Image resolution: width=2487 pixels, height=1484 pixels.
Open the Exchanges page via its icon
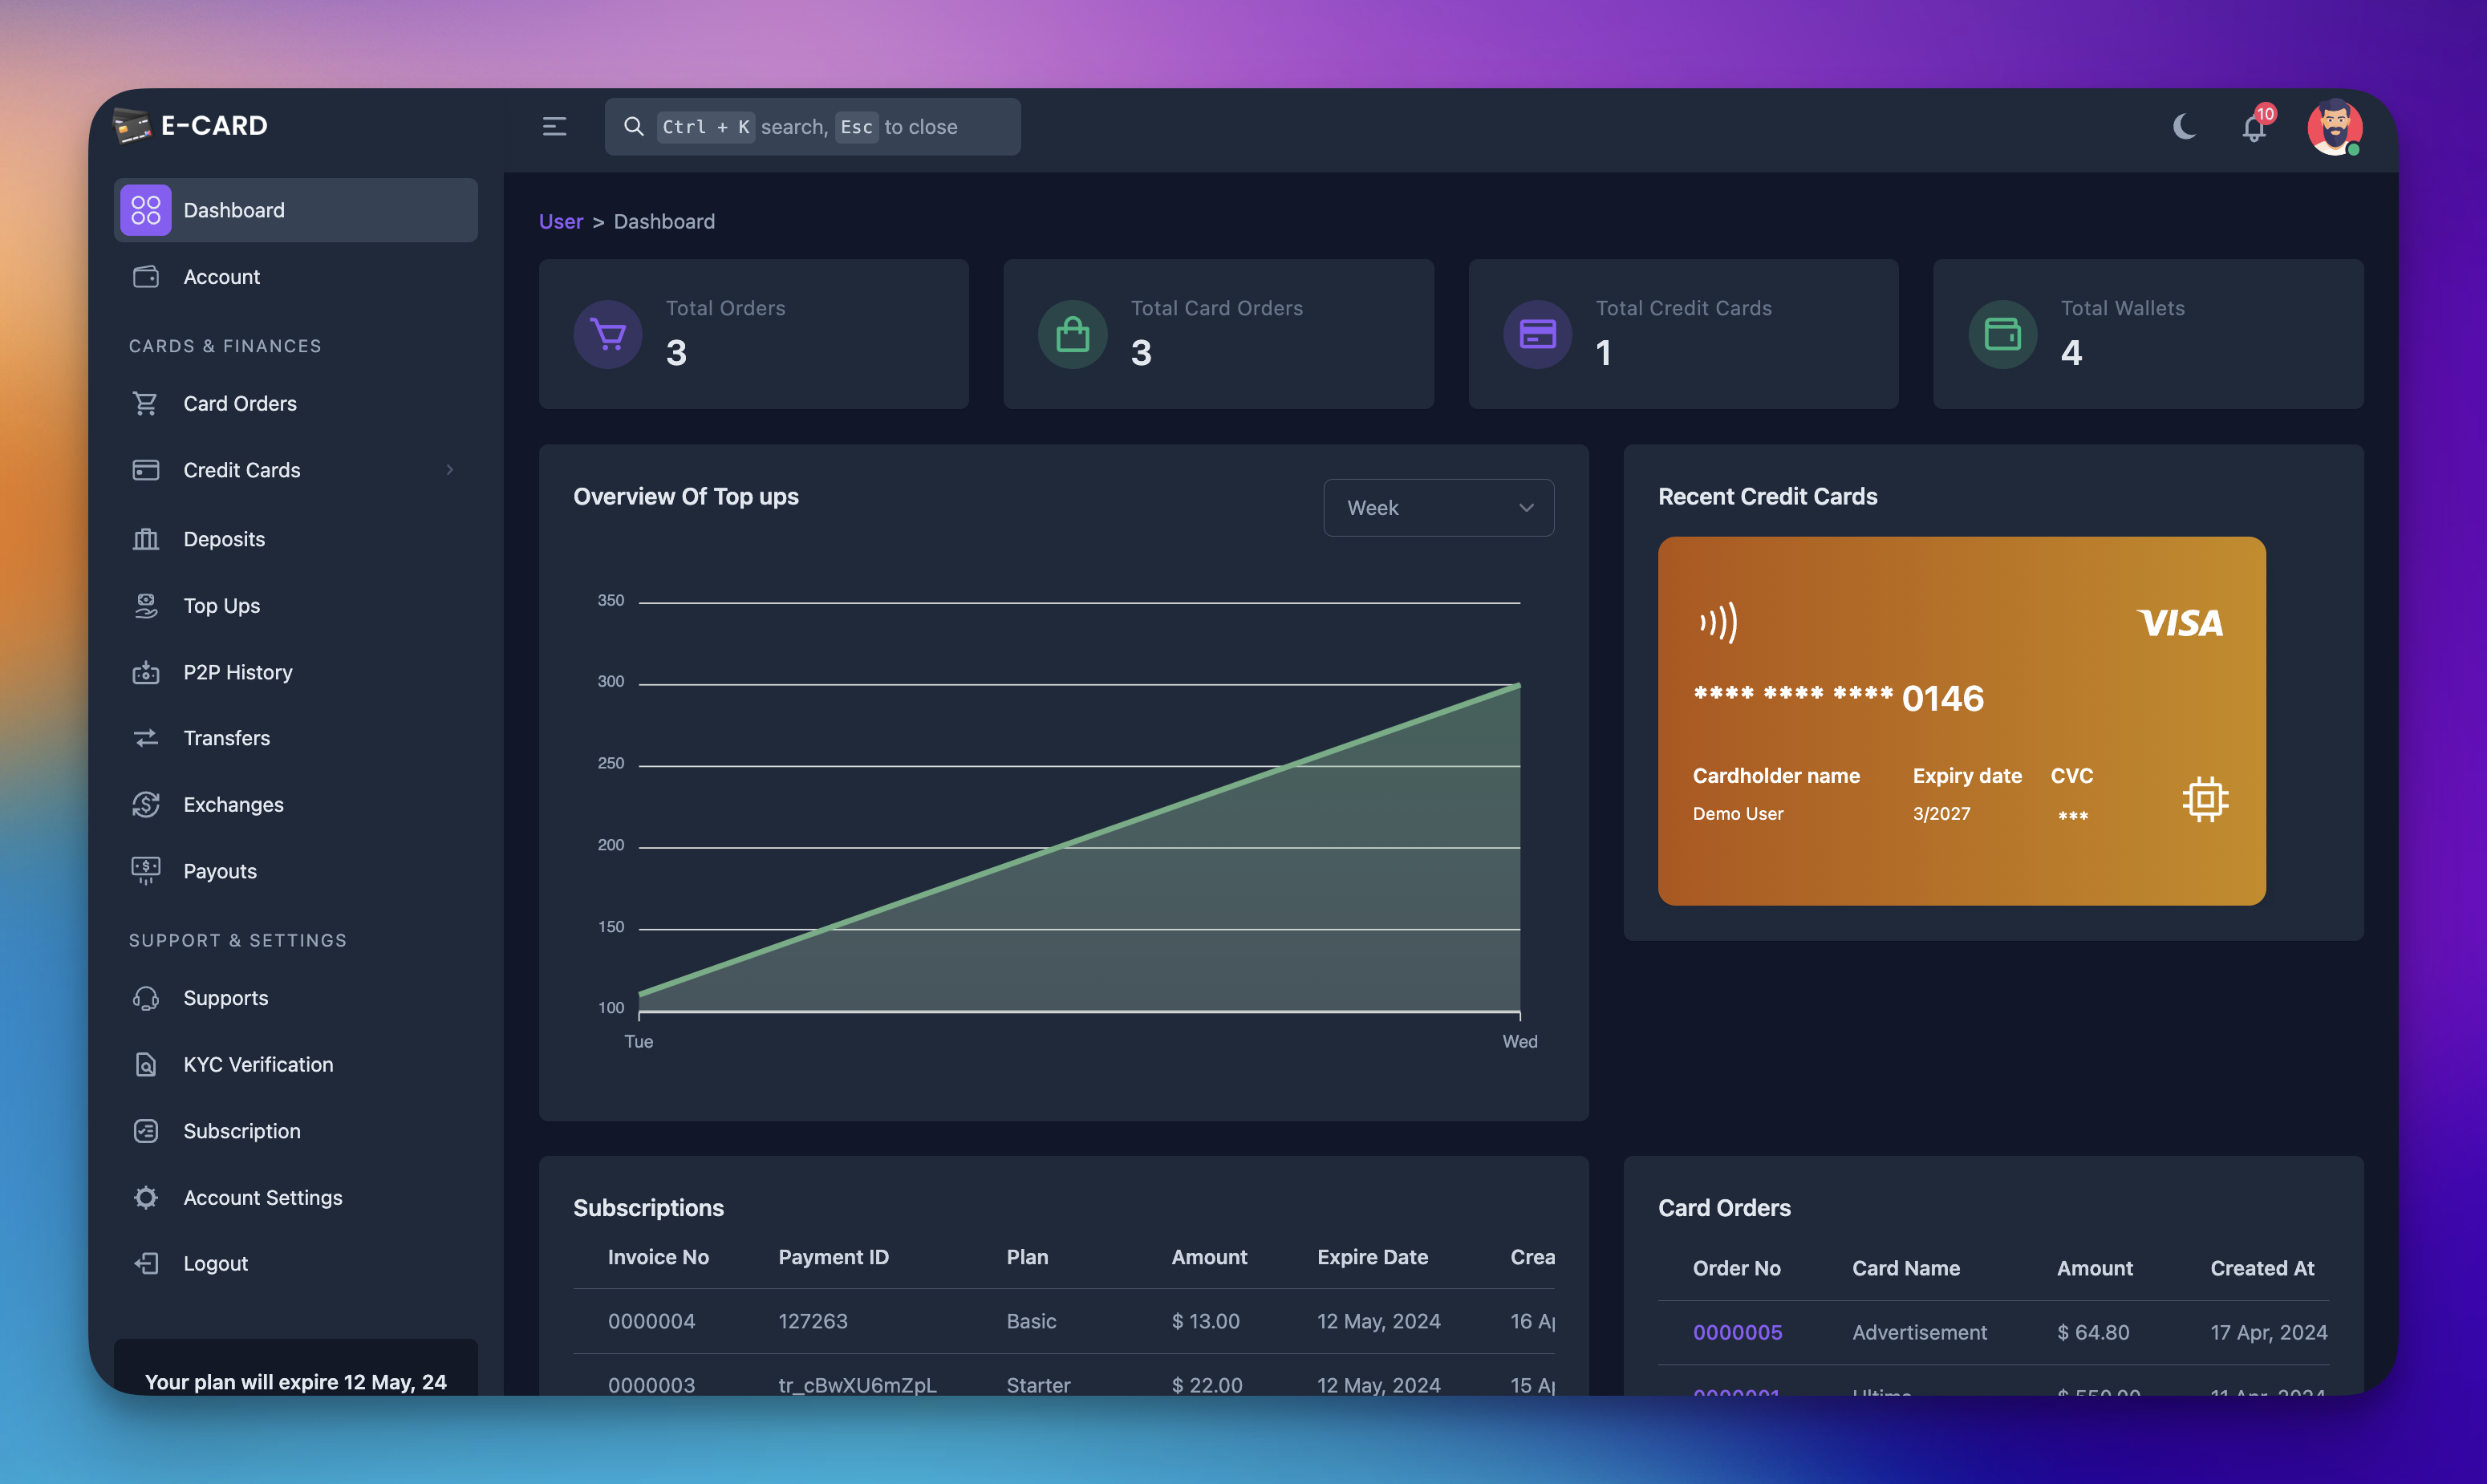pyautogui.click(x=146, y=804)
